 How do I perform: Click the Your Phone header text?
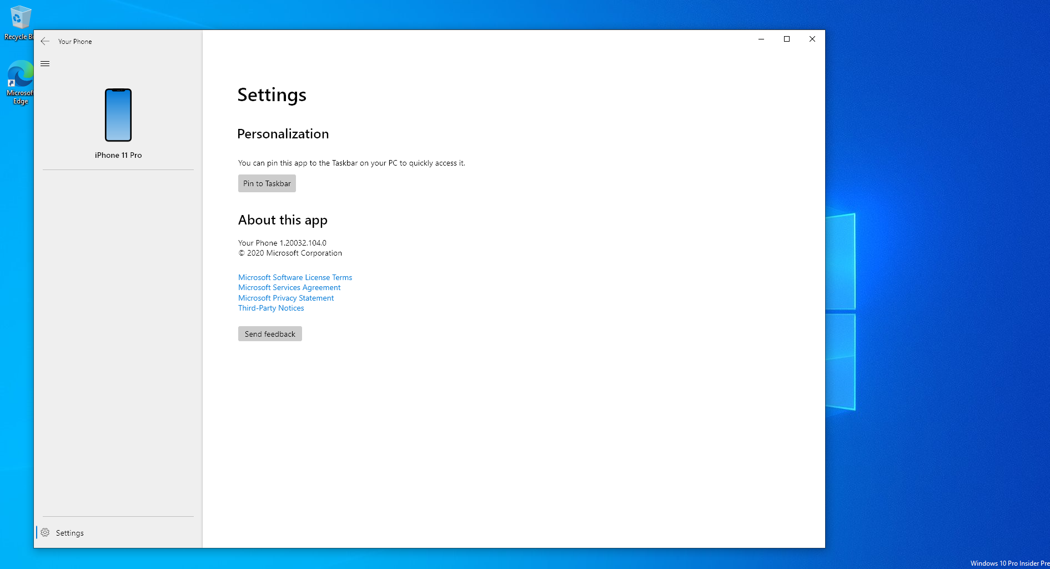pos(75,41)
